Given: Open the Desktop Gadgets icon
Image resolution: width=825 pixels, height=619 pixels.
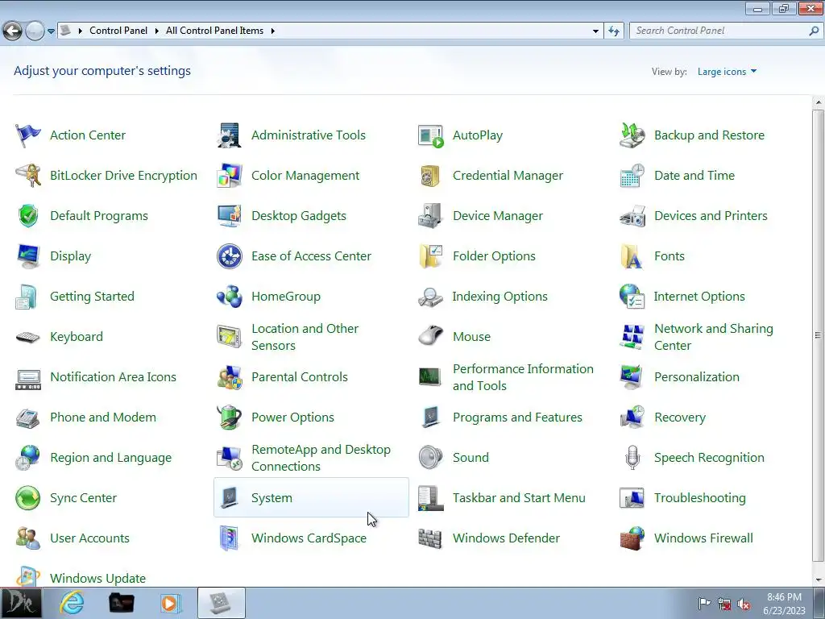Looking at the screenshot, I should pyautogui.click(x=230, y=216).
